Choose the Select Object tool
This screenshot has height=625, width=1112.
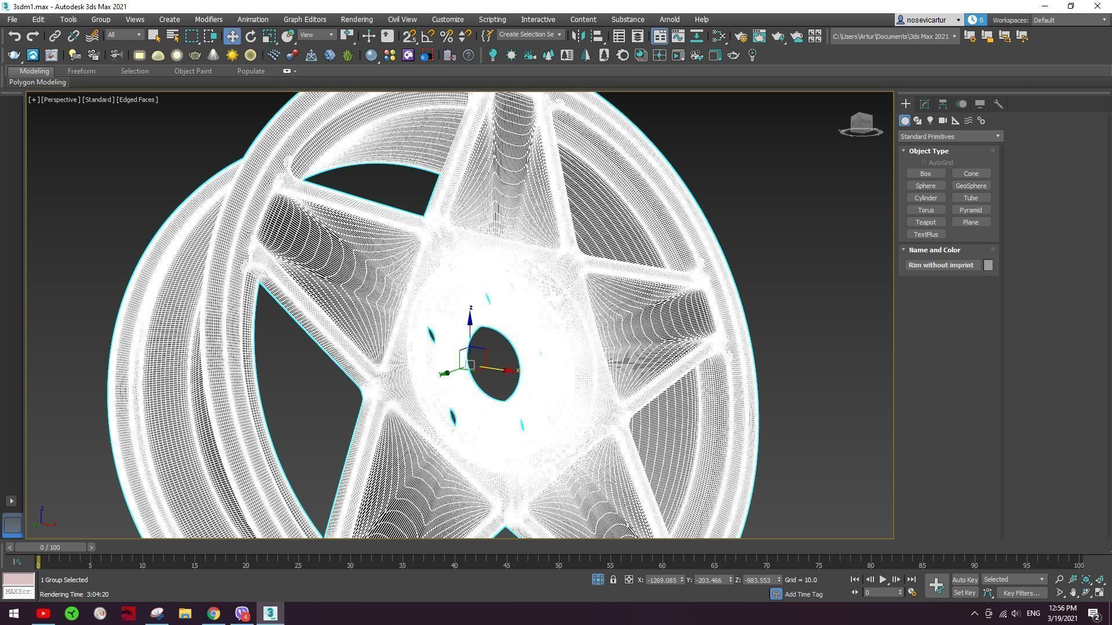click(x=154, y=36)
